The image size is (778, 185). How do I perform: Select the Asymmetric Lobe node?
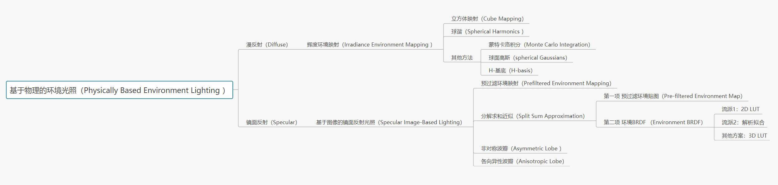pyautogui.click(x=521, y=148)
